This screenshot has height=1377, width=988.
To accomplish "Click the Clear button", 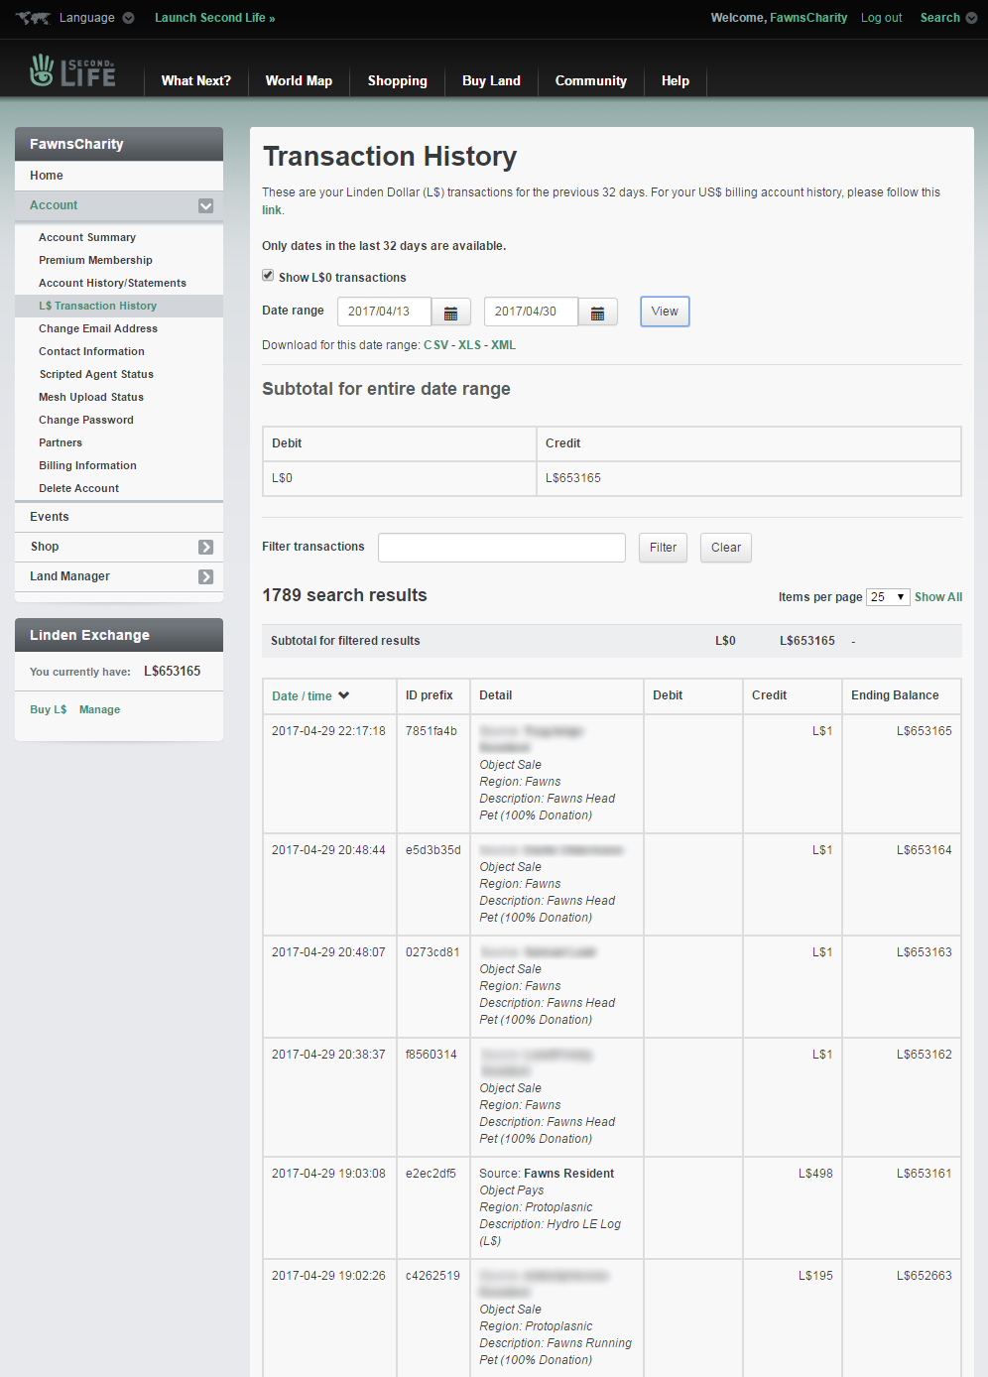I will tap(726, 548).
